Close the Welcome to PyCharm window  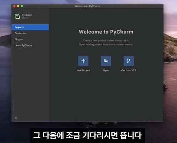(x=14, y=6)
